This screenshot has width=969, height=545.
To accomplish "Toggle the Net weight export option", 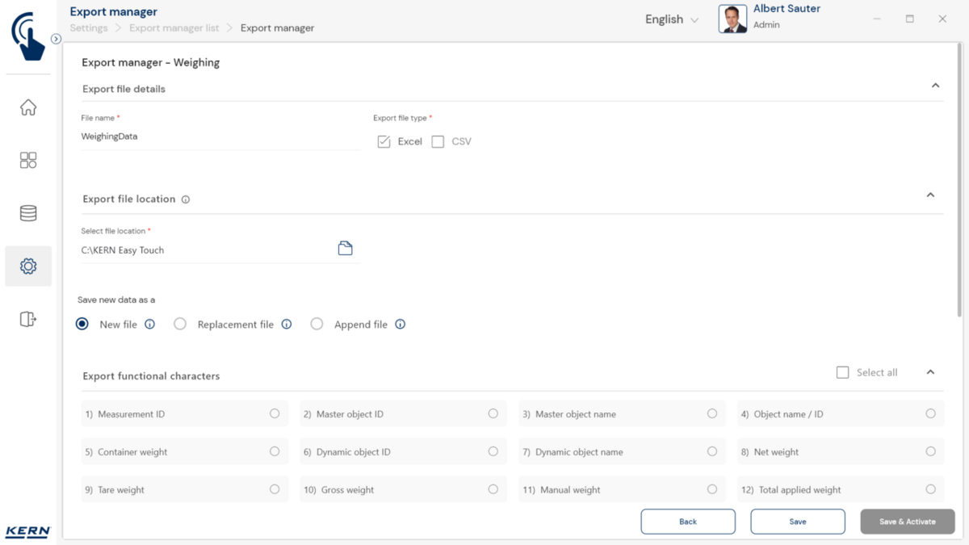I will pos(930,451).
